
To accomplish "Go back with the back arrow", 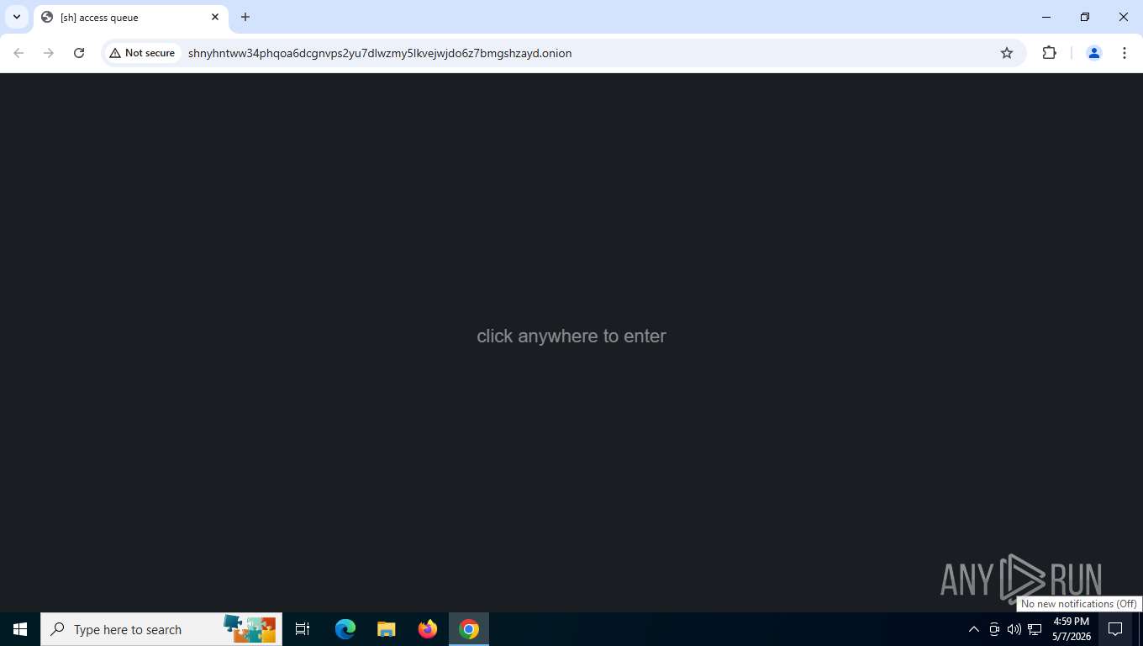I will (x=18, y=53).
